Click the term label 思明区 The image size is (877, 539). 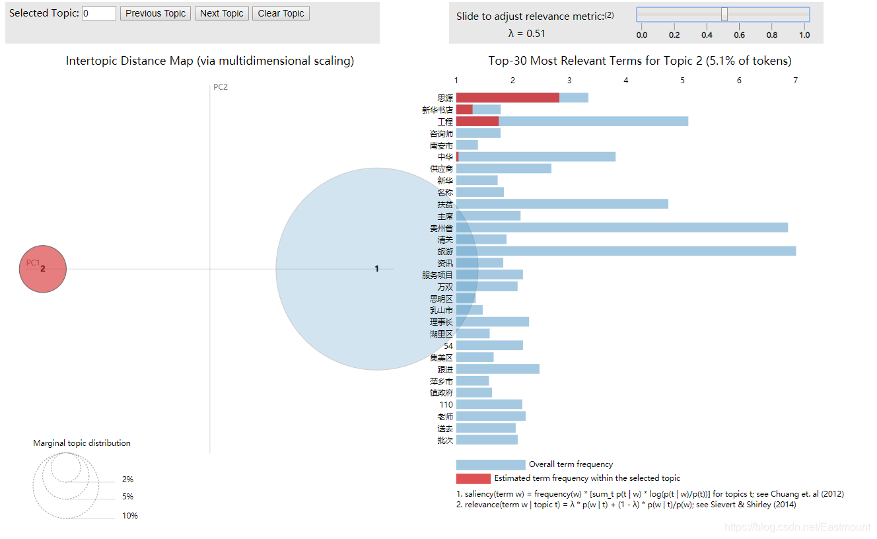(442, 299)
